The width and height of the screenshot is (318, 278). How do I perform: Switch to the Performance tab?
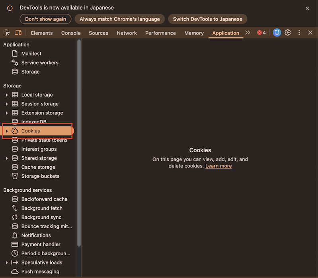point(160,33)
